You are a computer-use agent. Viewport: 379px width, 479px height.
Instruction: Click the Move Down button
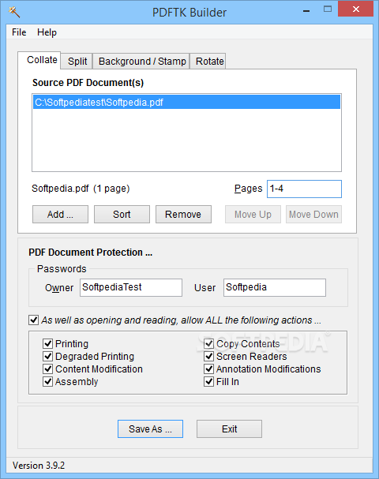[x=313, y=214]
